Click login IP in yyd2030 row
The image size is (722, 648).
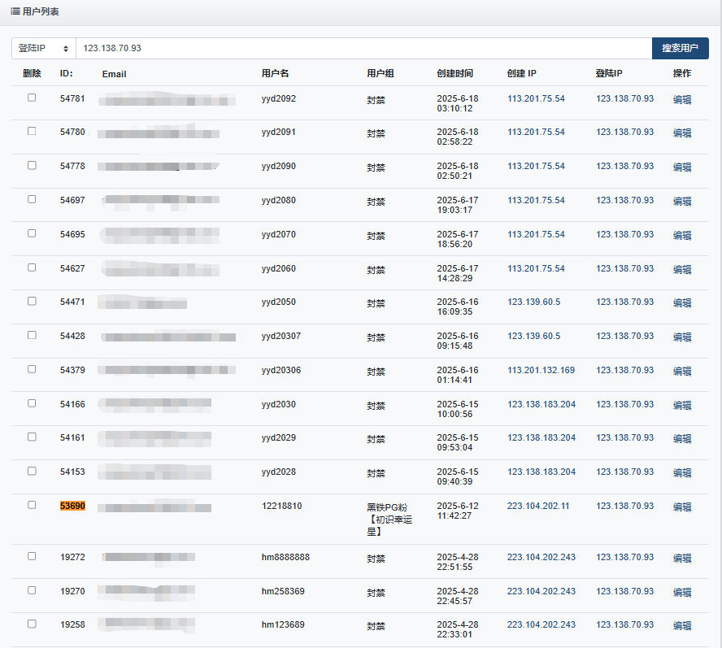coord(624,404)
